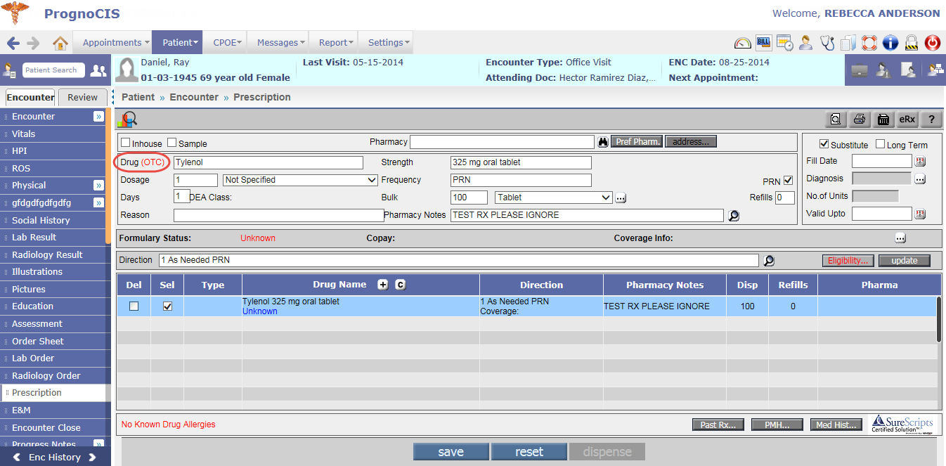Screen dimensions: 946x466
Task: Click the print preview magnifier page icon
Action: click(x=835, y=119)
